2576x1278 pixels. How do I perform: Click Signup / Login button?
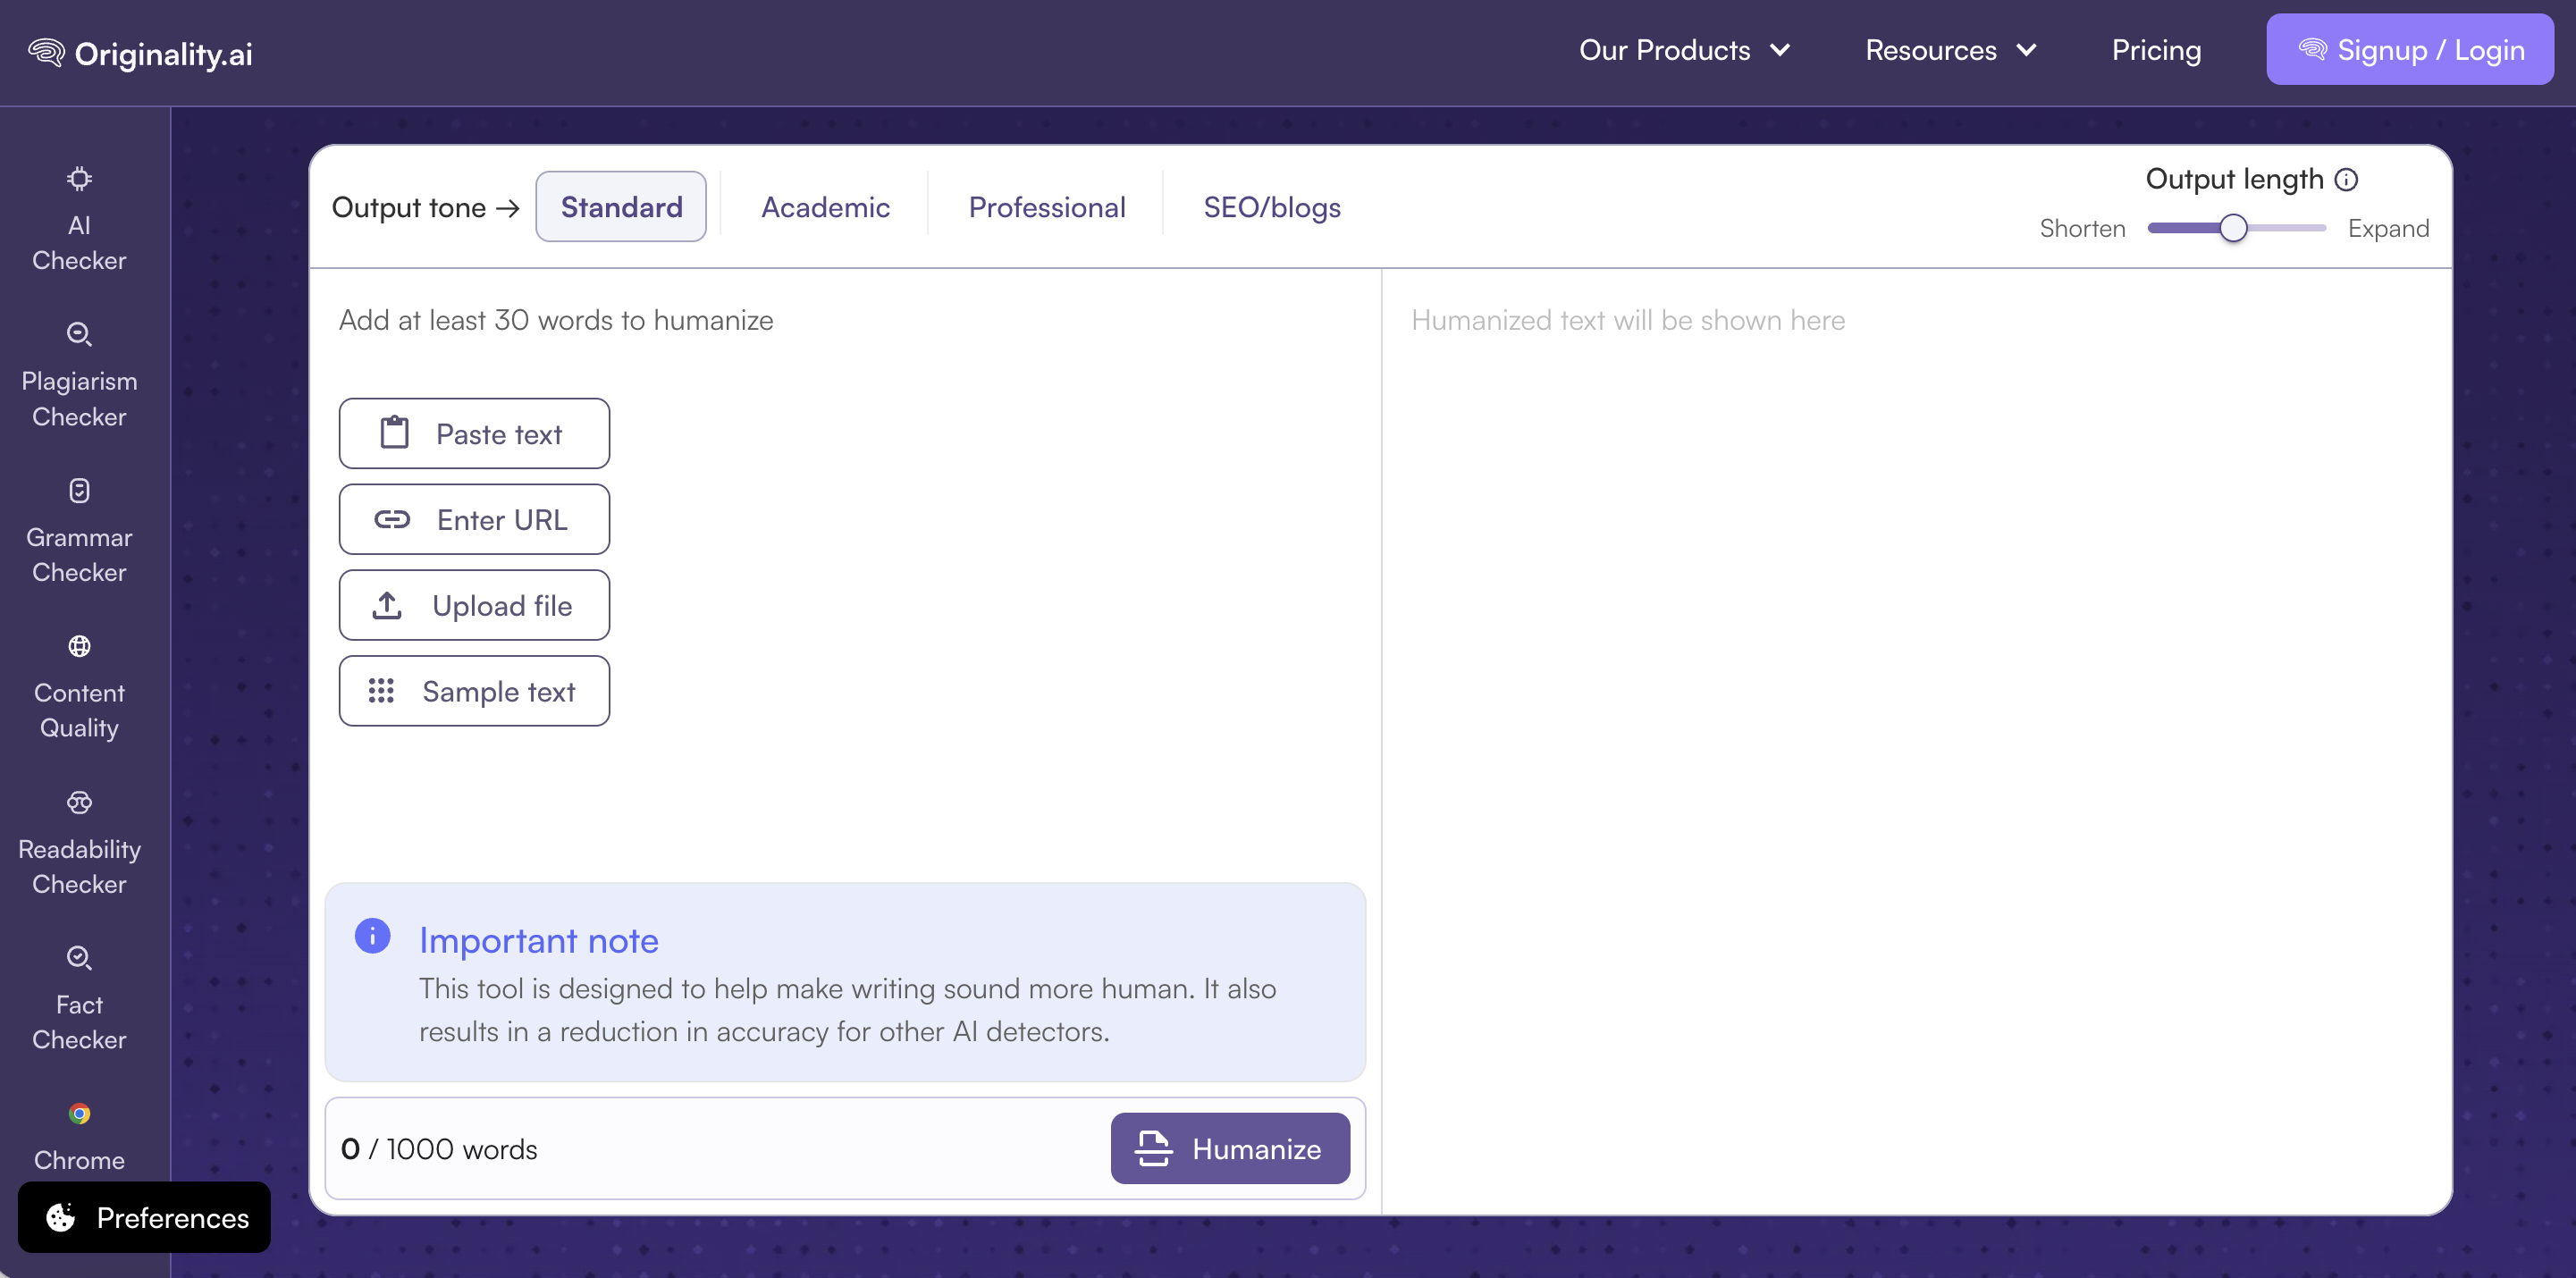(x=2410, y=49)
